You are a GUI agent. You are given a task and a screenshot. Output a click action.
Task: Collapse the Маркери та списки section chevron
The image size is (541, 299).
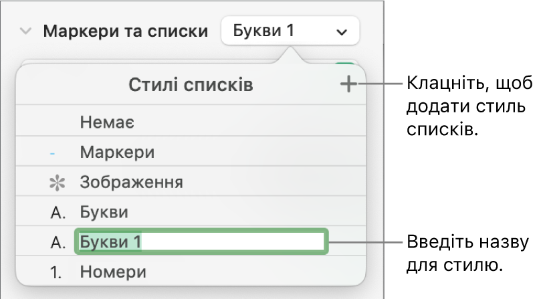click(26, 31)
